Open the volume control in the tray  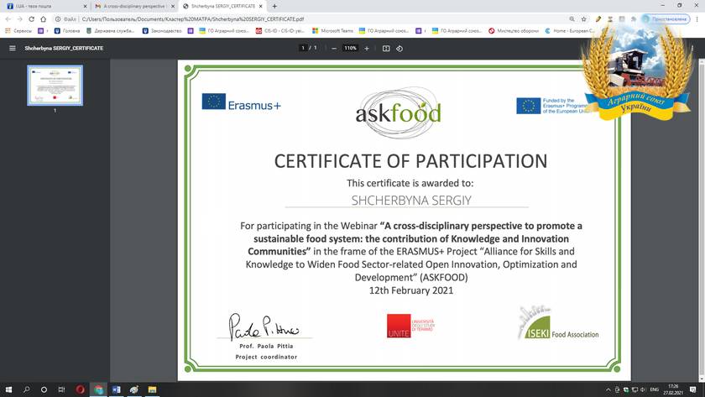point(643,389)
